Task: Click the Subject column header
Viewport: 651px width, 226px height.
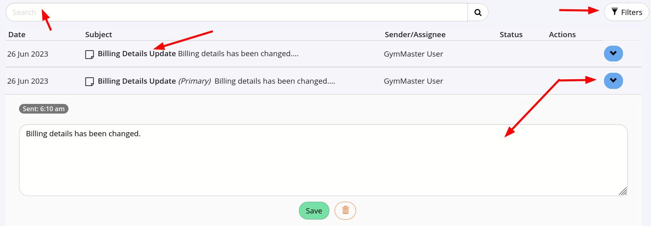Action: pos(98,34)
